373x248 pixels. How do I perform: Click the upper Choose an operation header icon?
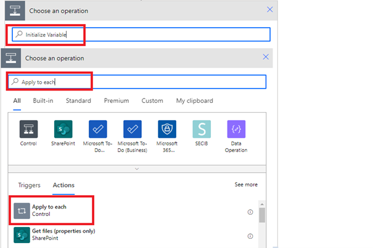pyautogui.click(x=15, y=10)
